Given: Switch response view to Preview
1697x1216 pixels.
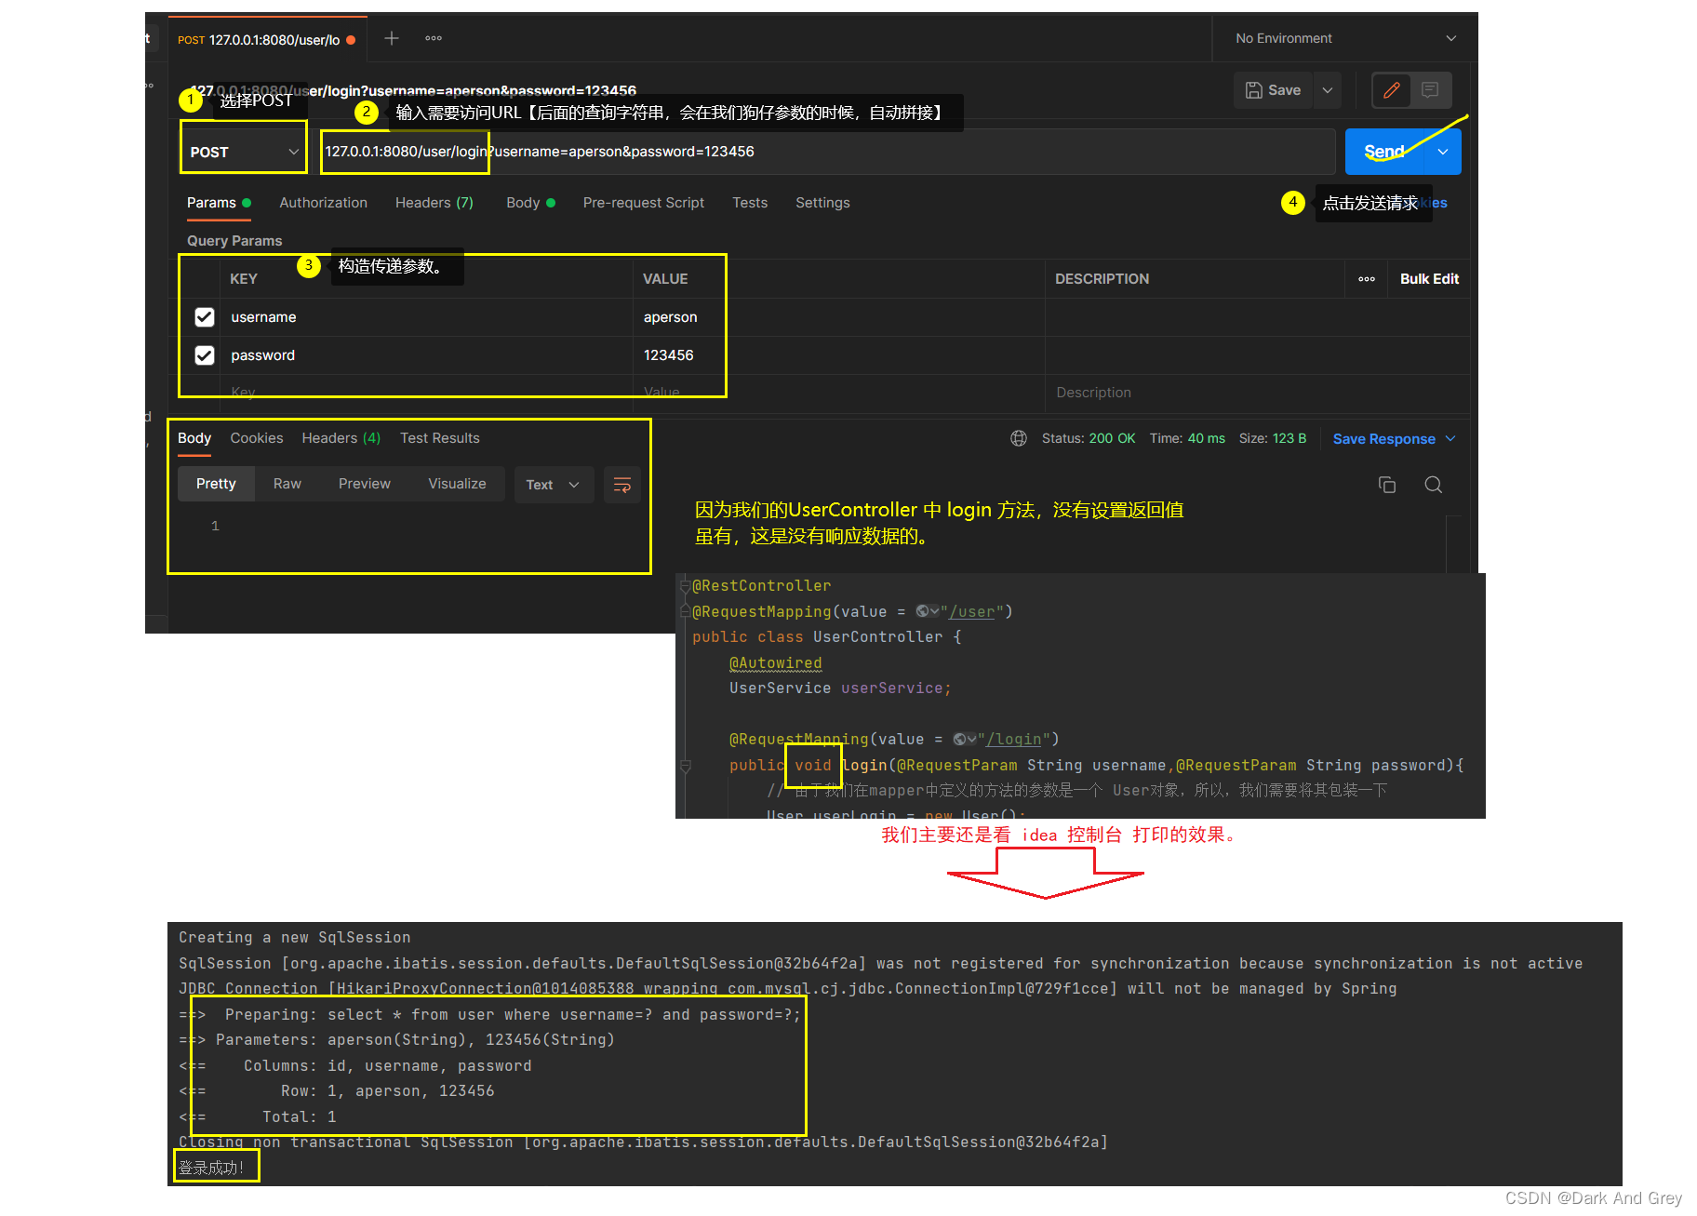Looking at the screenshot, I should 365,484.
